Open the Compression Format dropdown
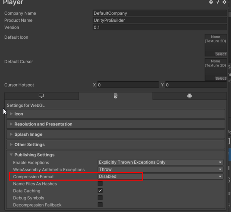 click(x=161, y=176)
